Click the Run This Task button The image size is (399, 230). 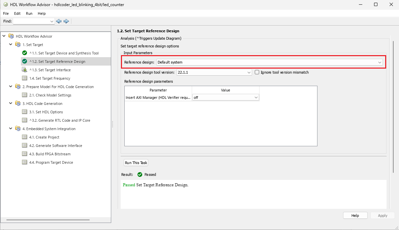pos(136,163)
